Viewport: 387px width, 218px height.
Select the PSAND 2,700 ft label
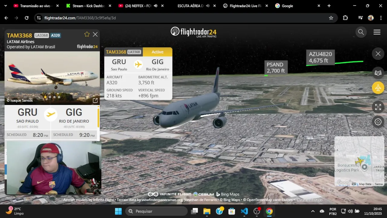pyautogui.click(x=275, y=68)
